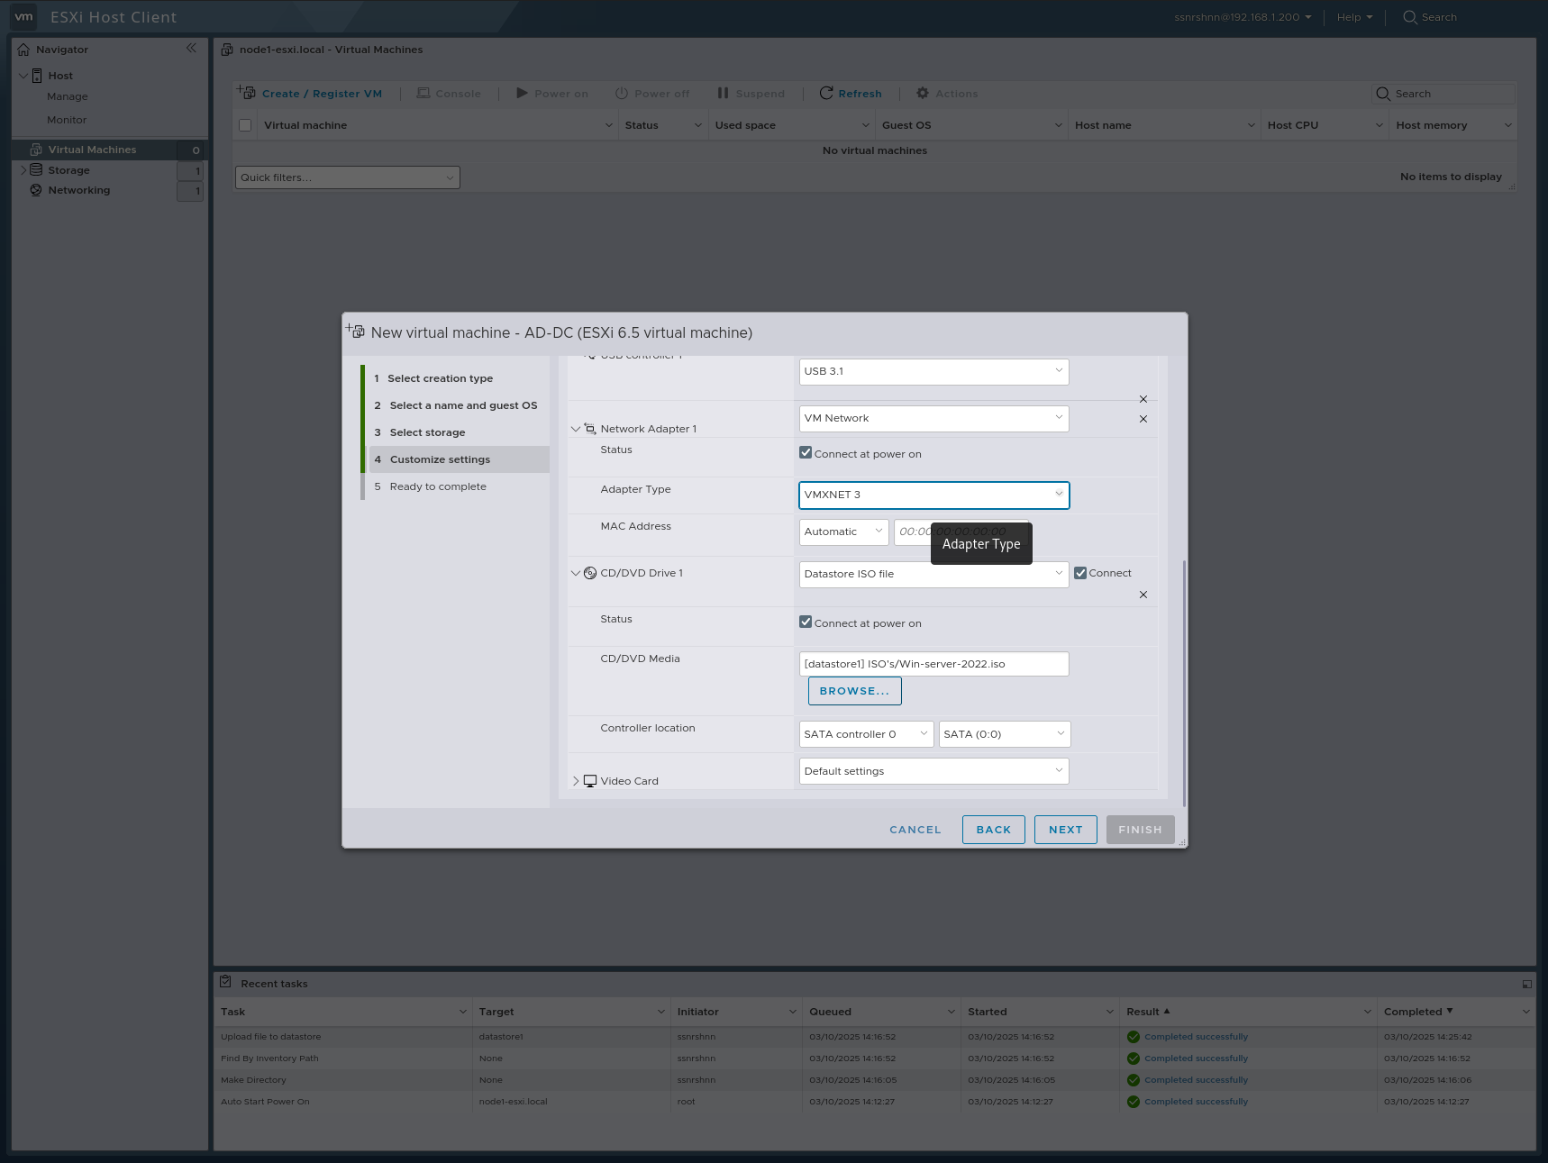Select the Console icon in the toolbar

423,93
